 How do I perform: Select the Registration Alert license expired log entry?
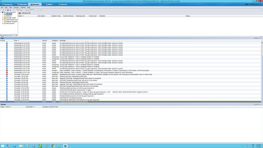pos(131,75)
